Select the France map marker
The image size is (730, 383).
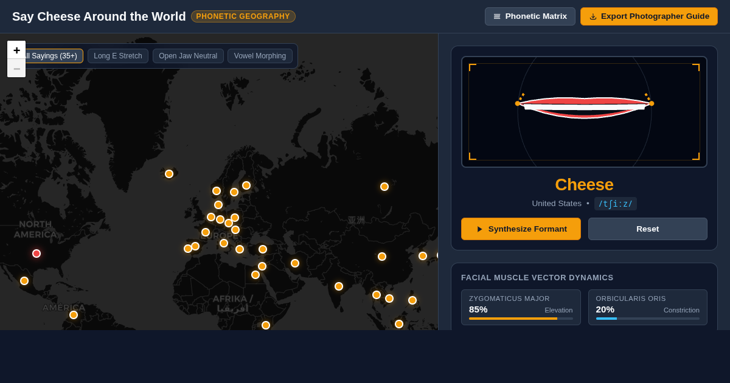tap(206, 232)
